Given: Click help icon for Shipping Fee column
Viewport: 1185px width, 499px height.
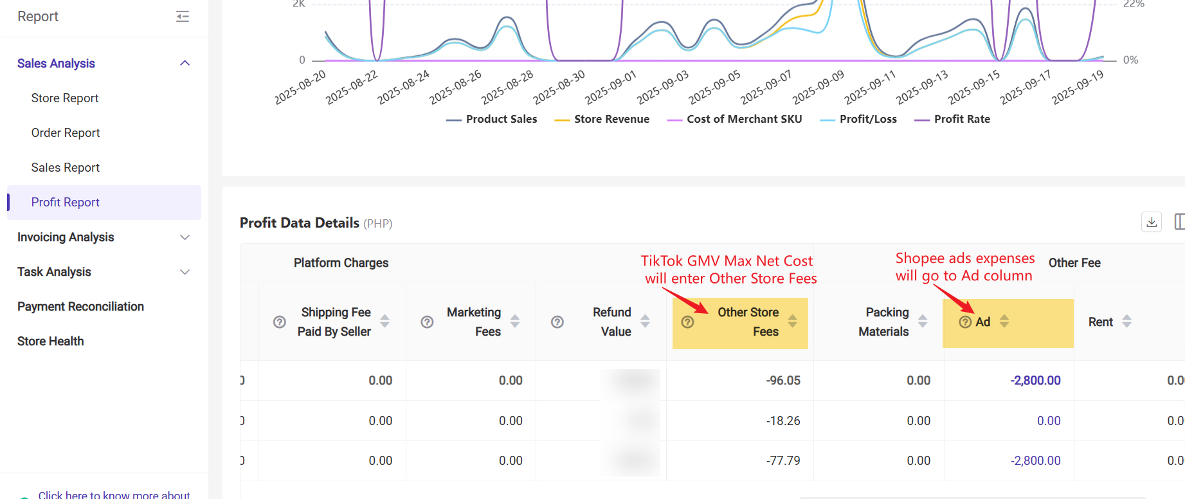Looking at the screenshot, I should point(280,322).
